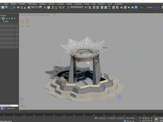Click the Render Production teapot icon
Image resolution: width=163 pixels, height=122 pixels.
pyautogui.click(x=129, y=7)
